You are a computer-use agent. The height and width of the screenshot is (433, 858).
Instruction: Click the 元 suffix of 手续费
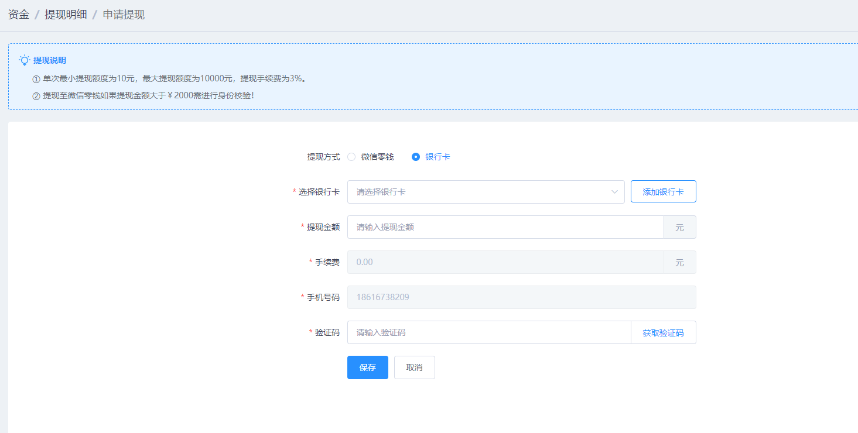[x=679, y=262]
